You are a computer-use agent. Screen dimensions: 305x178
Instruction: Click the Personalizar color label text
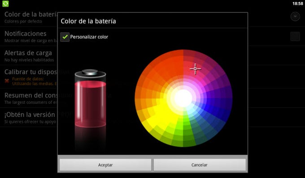click(x=89, y=37)
